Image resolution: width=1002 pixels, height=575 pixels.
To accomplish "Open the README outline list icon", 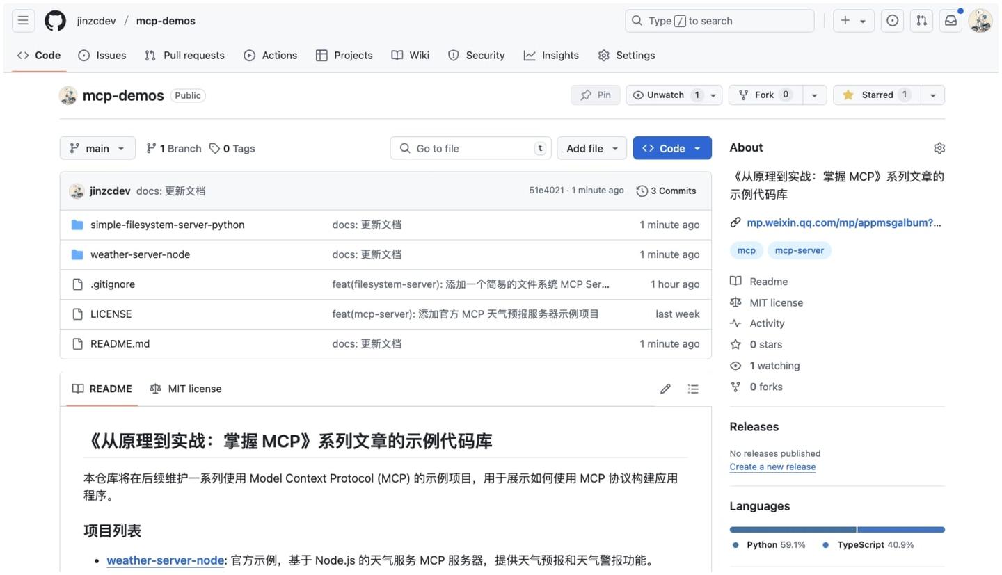I will [x=693, y=389].
